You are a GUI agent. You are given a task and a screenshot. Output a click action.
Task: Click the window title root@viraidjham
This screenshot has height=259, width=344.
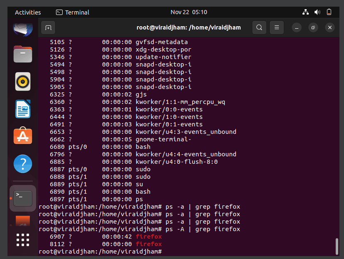(x=189, y=27)
